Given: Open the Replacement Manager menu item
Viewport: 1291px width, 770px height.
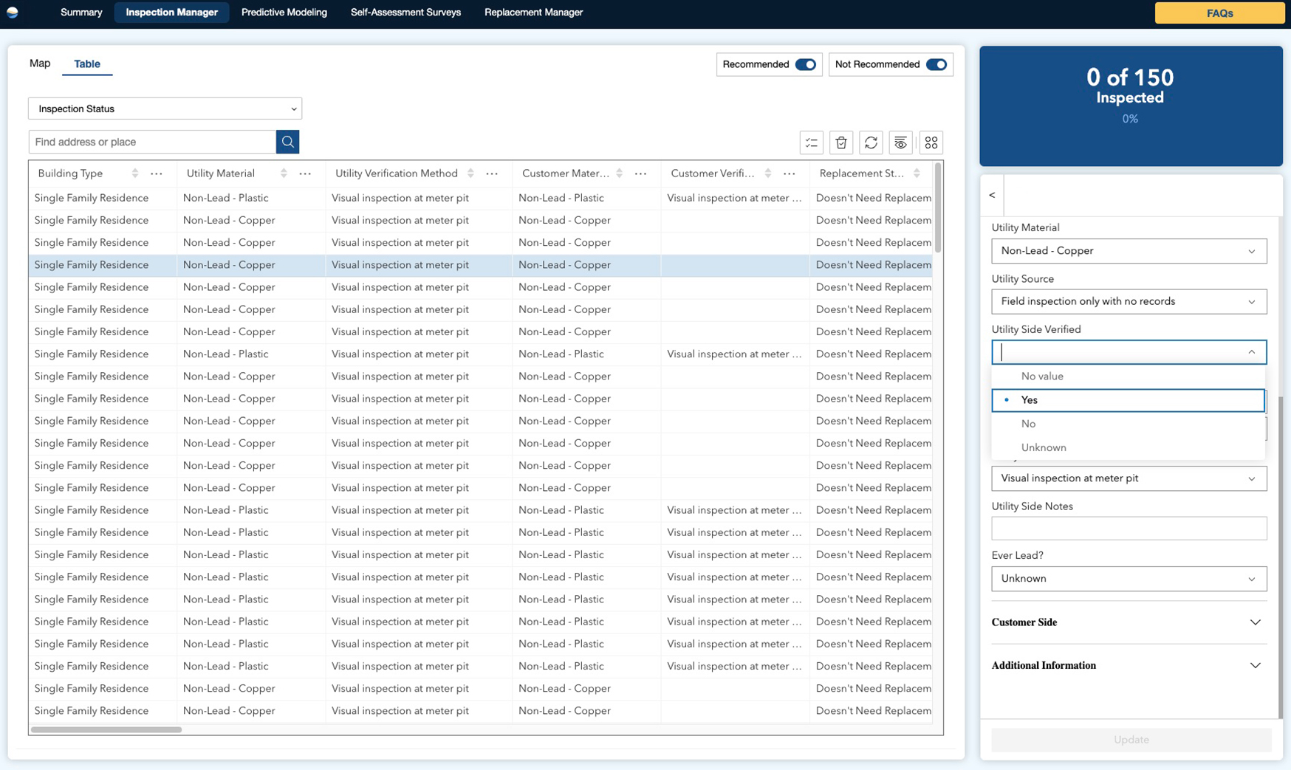Looking at the screenshot, I should [533, 13].
